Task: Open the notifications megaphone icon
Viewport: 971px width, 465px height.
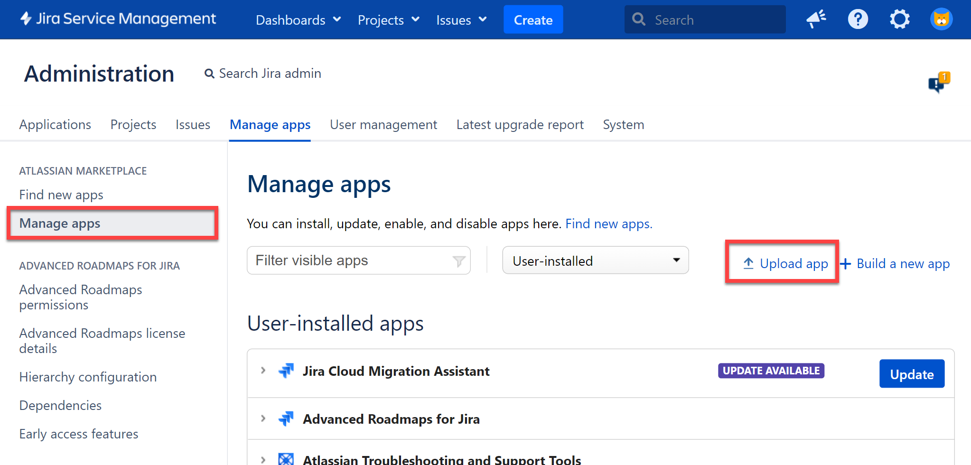Action: coord(816,19)
